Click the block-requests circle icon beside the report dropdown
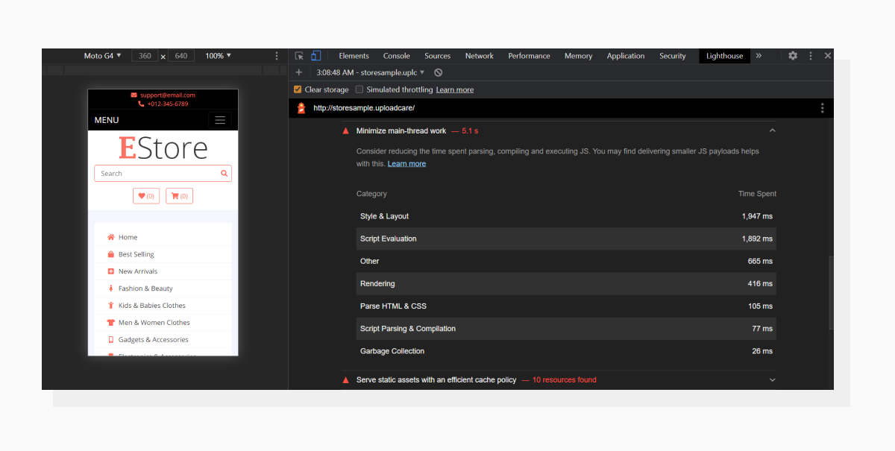The width and height of the screenshot is (895, 451). (x=439, y=72)
